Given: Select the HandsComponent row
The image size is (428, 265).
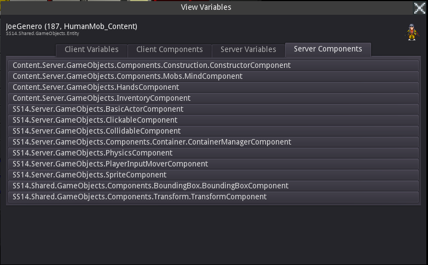Looking at the screenshot, I should pos(213,88).
